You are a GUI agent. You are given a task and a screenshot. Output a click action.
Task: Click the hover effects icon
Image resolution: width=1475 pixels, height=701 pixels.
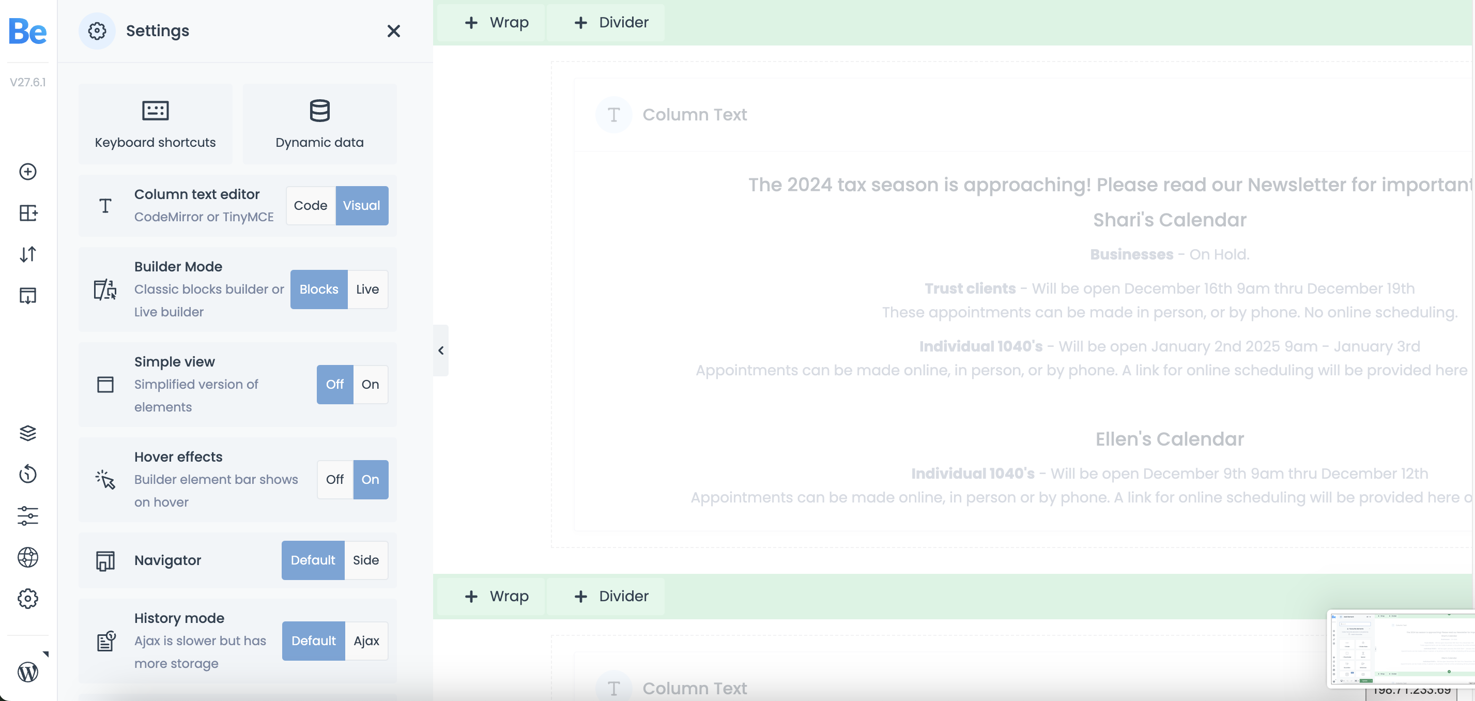[105, 479]
